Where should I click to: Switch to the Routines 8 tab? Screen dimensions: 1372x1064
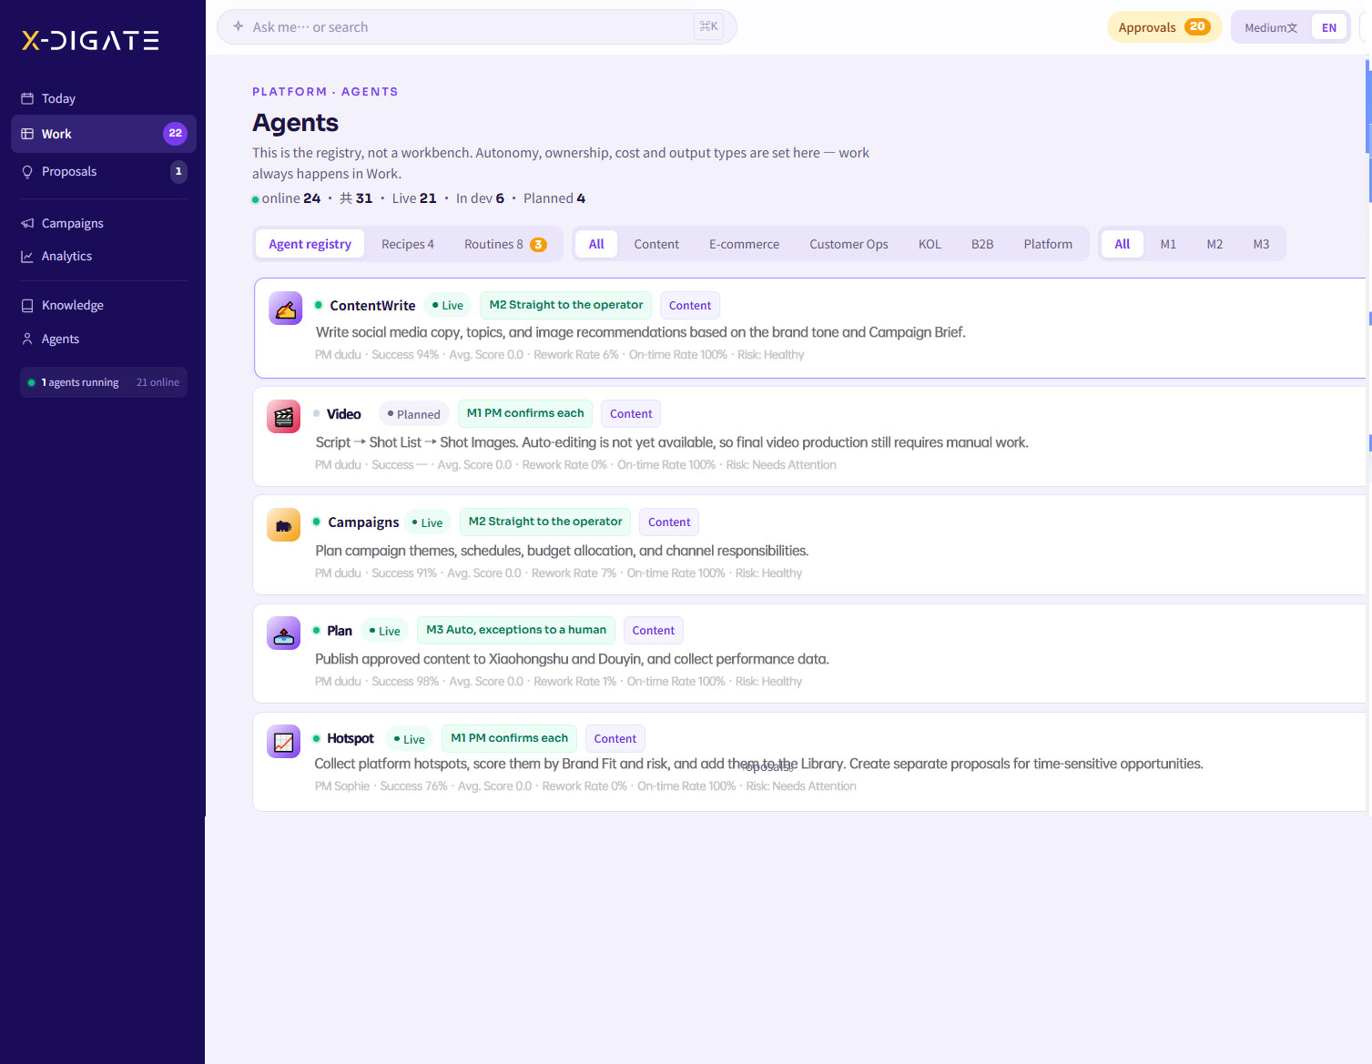(505, 244)
